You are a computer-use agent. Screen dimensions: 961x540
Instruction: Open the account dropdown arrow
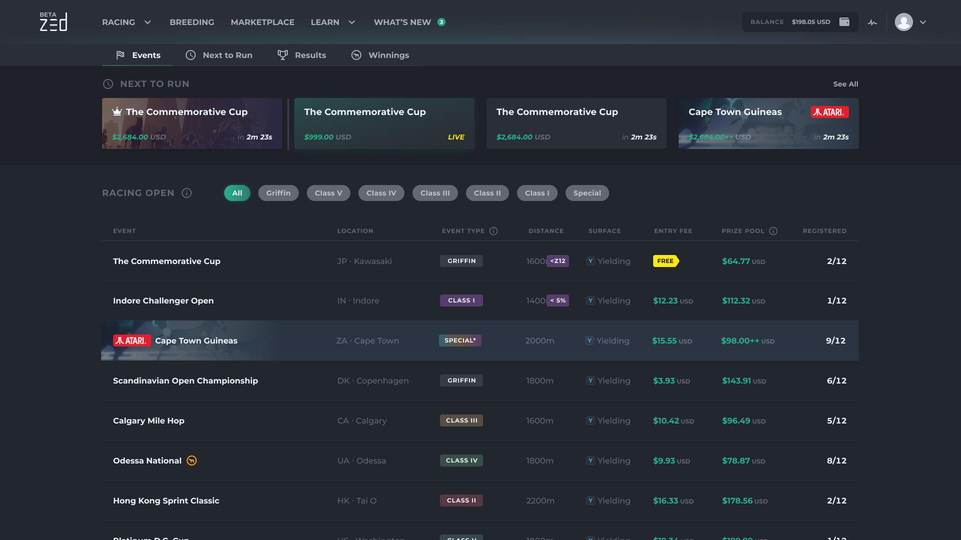click(923, 22)
